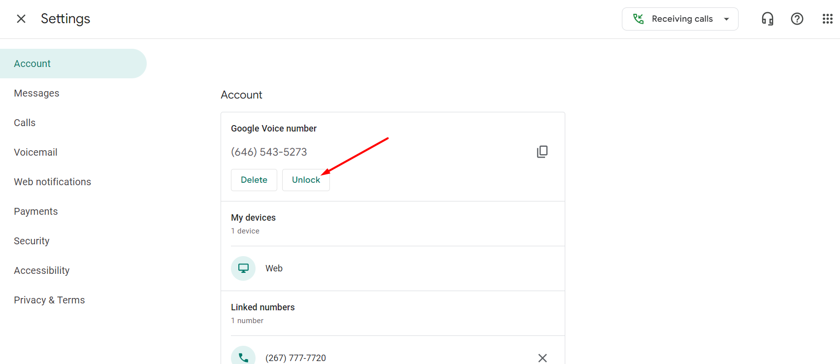The height and width of the screenshot is (364, 840).
Task: Open Voicemail settings
Action: coord(35,152)
